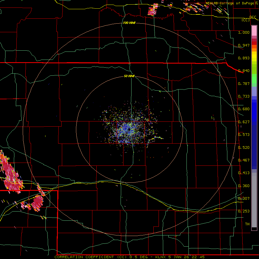Image resolution: width=259 pixels, height=259 pixels.
Task: Select the 0.253 scale value
Action: [244, 211]
